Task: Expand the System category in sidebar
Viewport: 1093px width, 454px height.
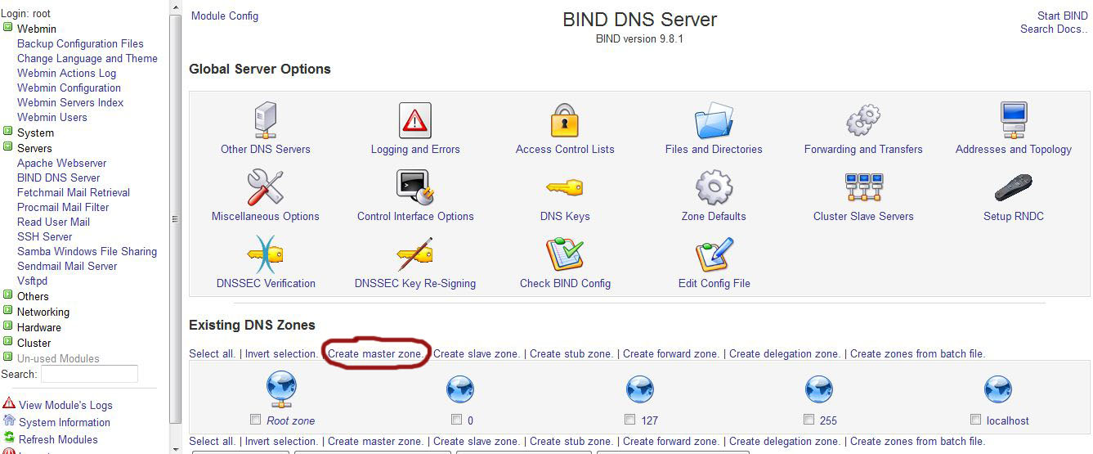Action: point(7,131)
